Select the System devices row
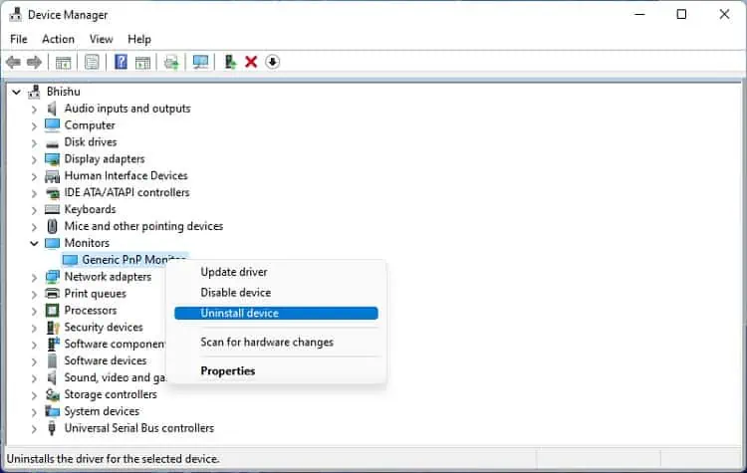747x473 pixels. click(102, 411)
